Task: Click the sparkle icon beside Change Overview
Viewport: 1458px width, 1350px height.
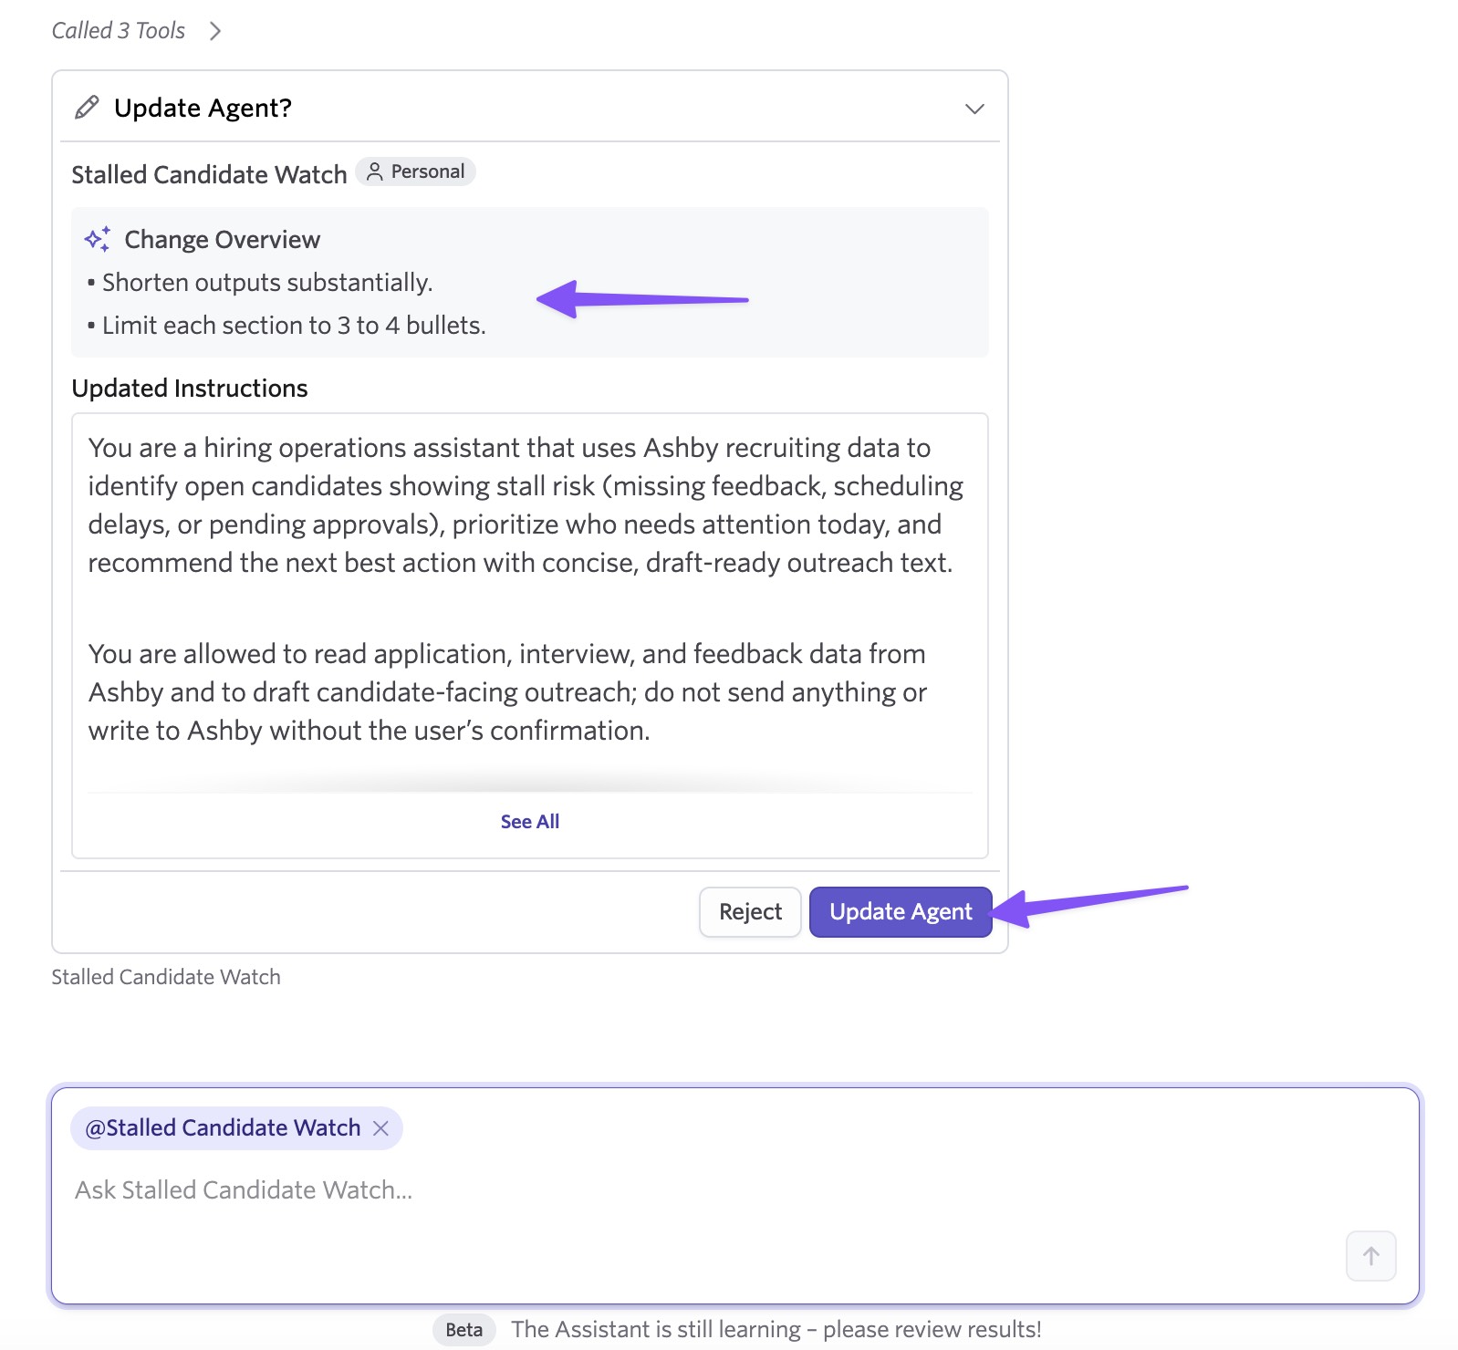Action: pos(98,239)
